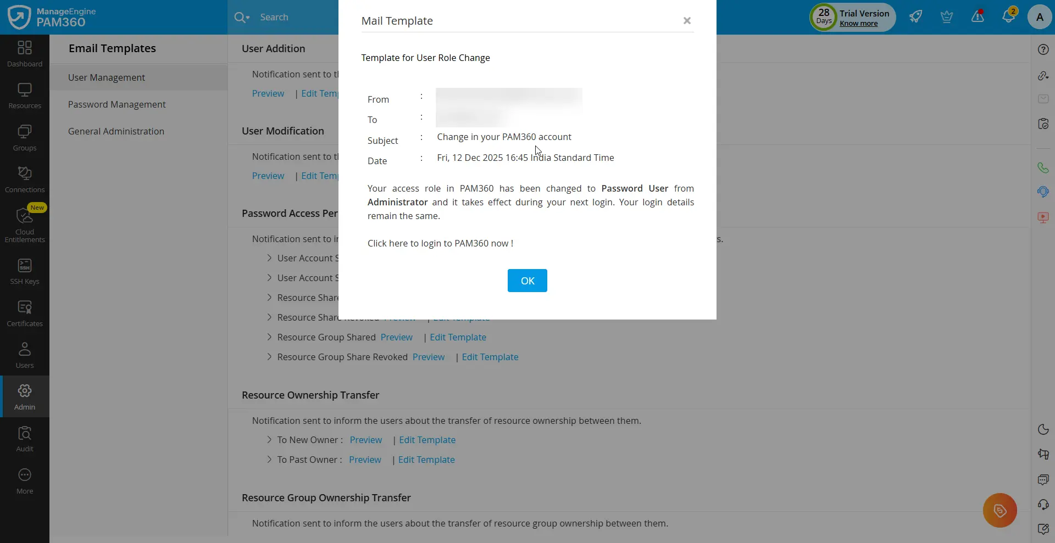Open the Cloud Entitlements section marked New
This screenshot has height=543, width=1055.
(24, 225)
